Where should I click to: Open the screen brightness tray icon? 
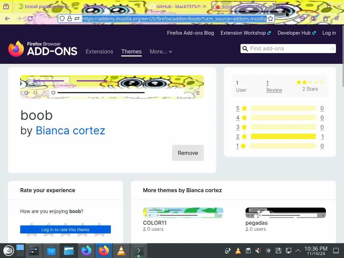pyautogui.click(x=268, y=251)
